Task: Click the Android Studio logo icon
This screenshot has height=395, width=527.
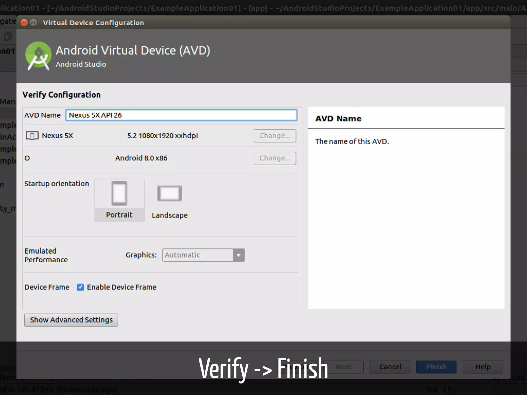Action: click(38, 56)
